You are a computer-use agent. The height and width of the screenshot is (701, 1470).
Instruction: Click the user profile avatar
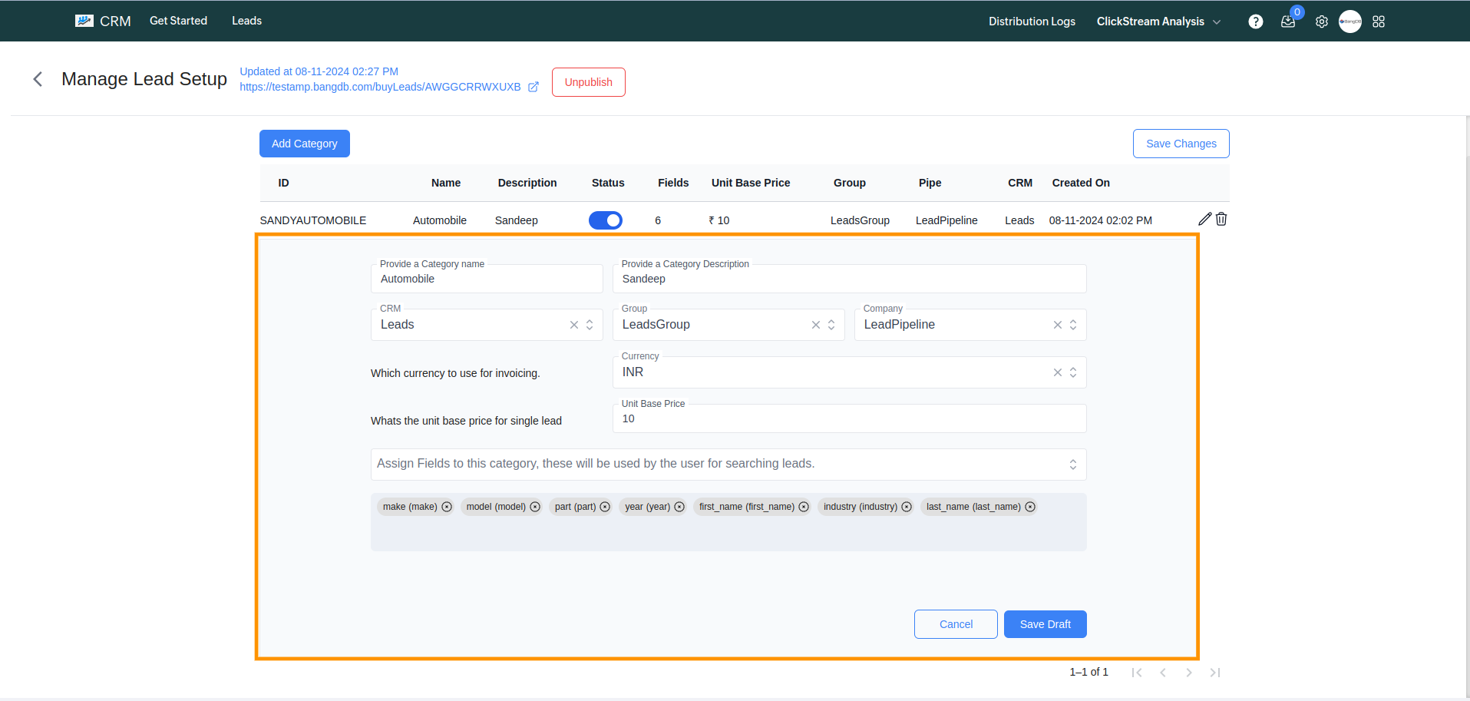(x=1350, y=21)
